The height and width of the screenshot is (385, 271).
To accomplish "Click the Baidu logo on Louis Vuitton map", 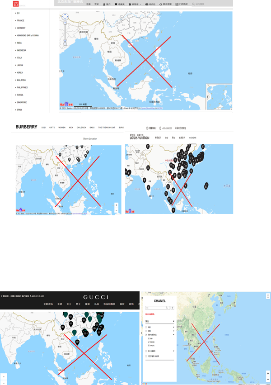I will click(x=130, y=211).
